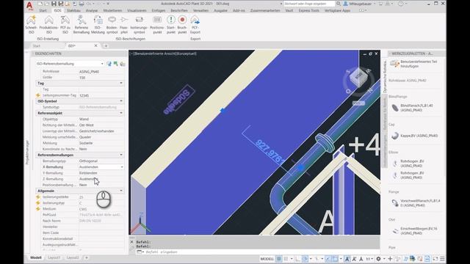Add a new drawing tab with plus button

coord(106,45)
